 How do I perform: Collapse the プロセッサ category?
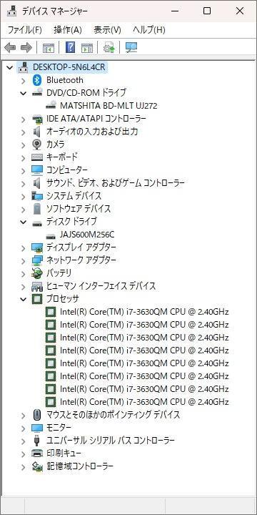[x=23, y=299]
